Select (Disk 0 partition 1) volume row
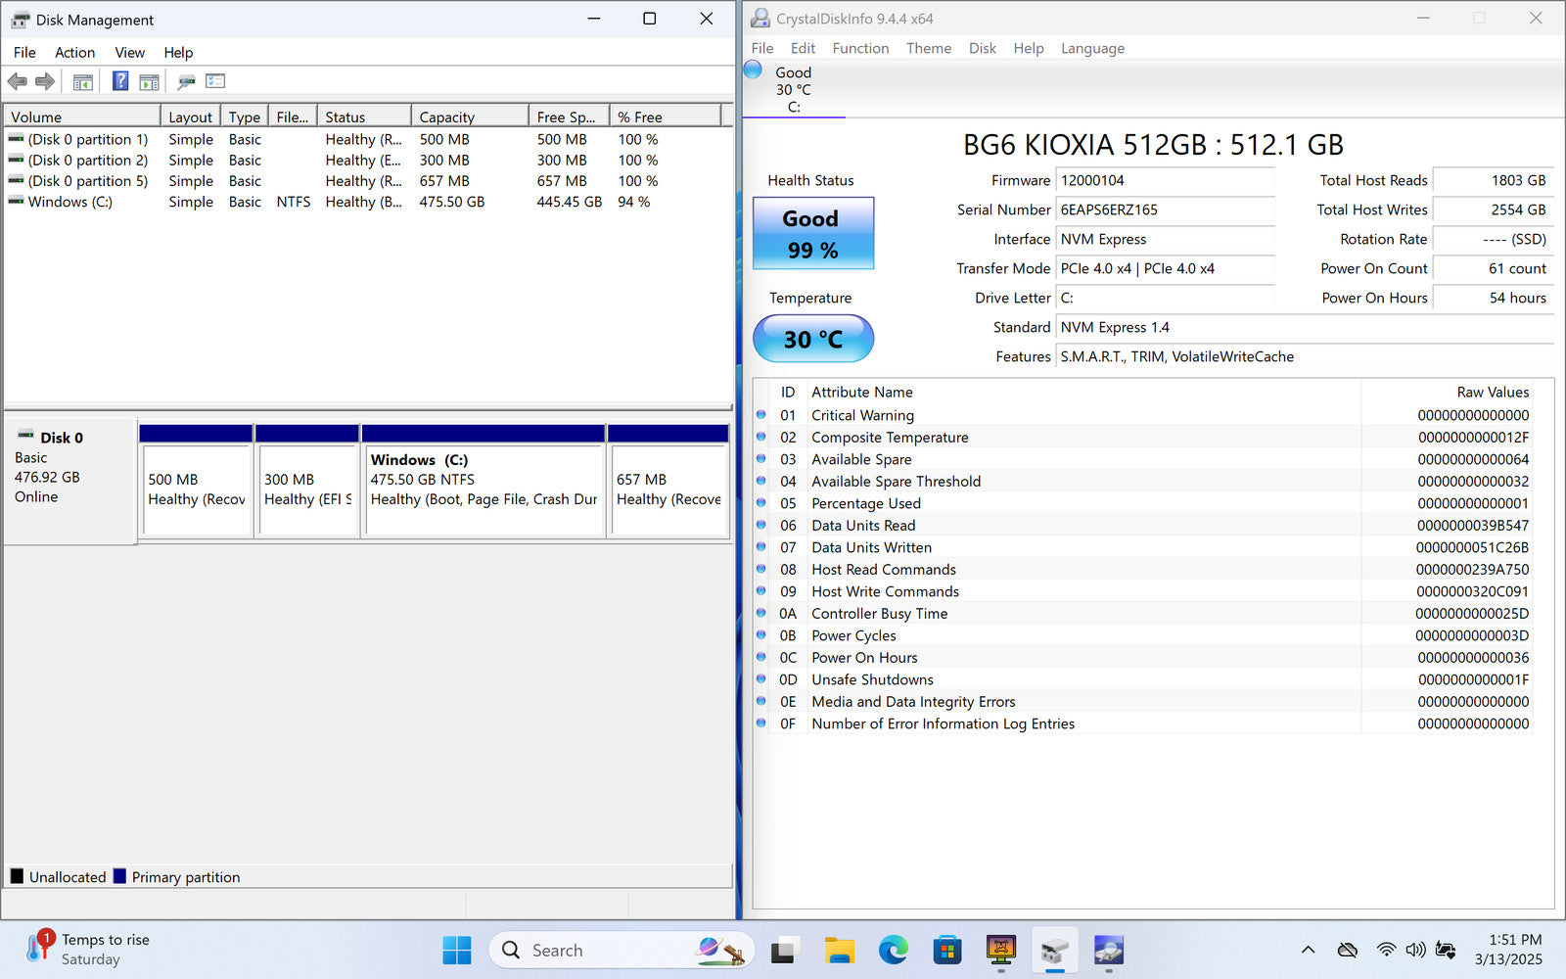1566x979 pixels. 368,139
